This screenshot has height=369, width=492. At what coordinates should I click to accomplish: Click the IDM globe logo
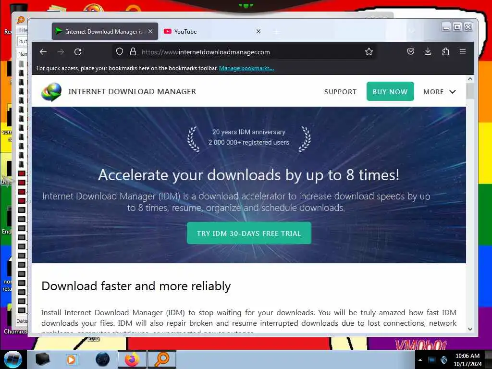click(51, 92)
